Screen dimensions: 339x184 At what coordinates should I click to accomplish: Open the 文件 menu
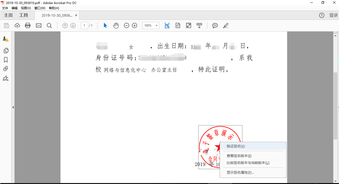pyautogui.click(x=5, y=8)
